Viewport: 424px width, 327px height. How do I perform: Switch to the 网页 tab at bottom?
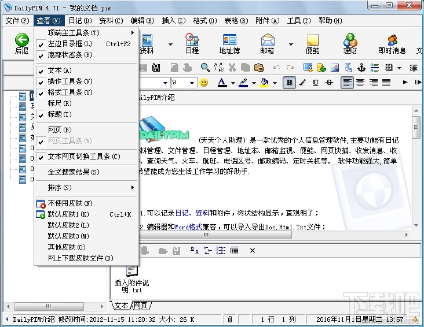pos(140,306)
